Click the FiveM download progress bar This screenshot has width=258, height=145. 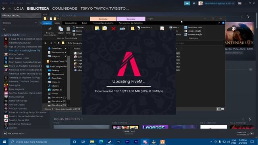[x=129, y=86]
